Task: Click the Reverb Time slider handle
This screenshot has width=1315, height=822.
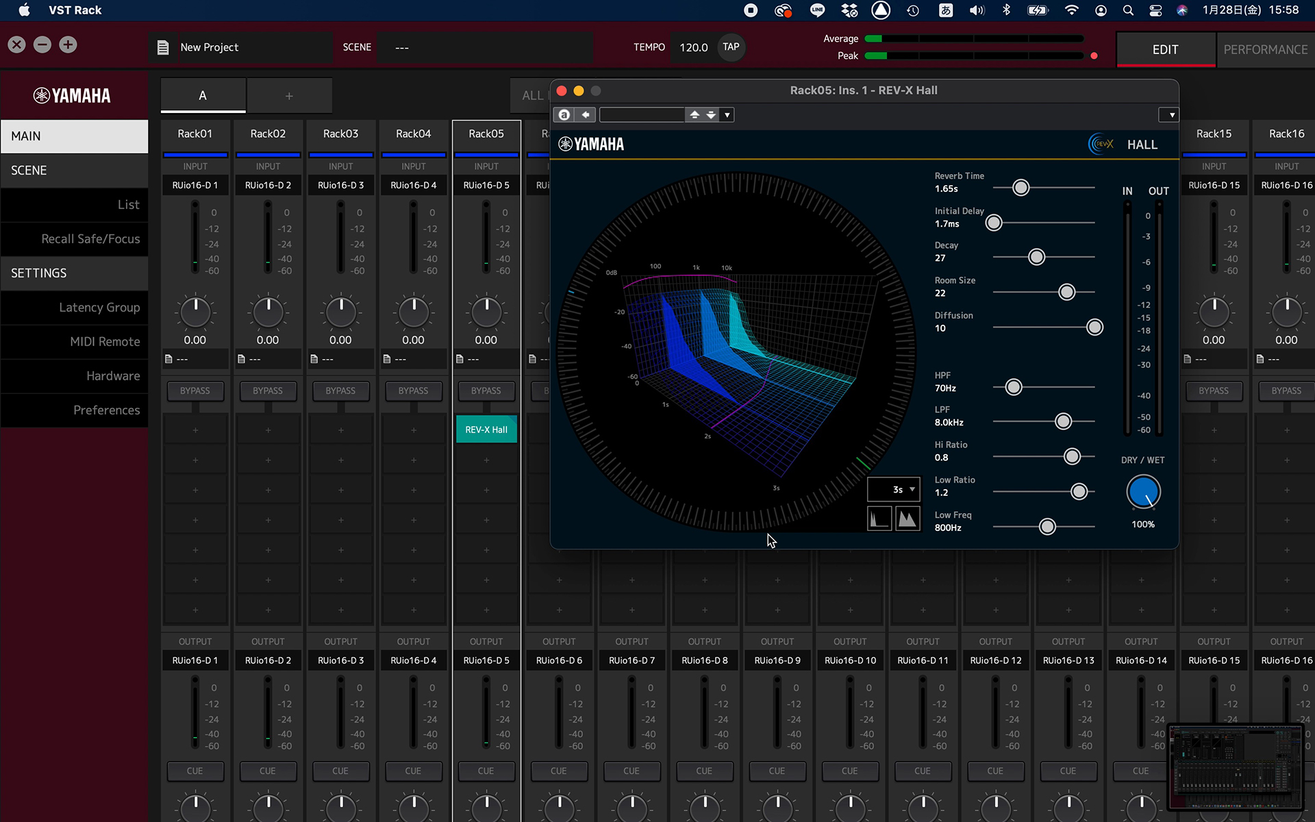Action: point(1020,188)
